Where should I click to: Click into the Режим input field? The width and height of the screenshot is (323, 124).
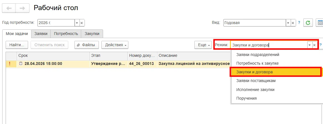(x=269, y=45)
